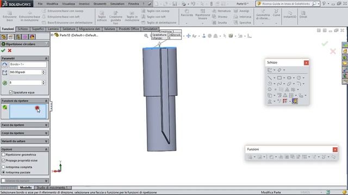Viewport: 348px width, 195px height.
Task: Open search box dropdown in title bar
Action: tap(319, 4)
